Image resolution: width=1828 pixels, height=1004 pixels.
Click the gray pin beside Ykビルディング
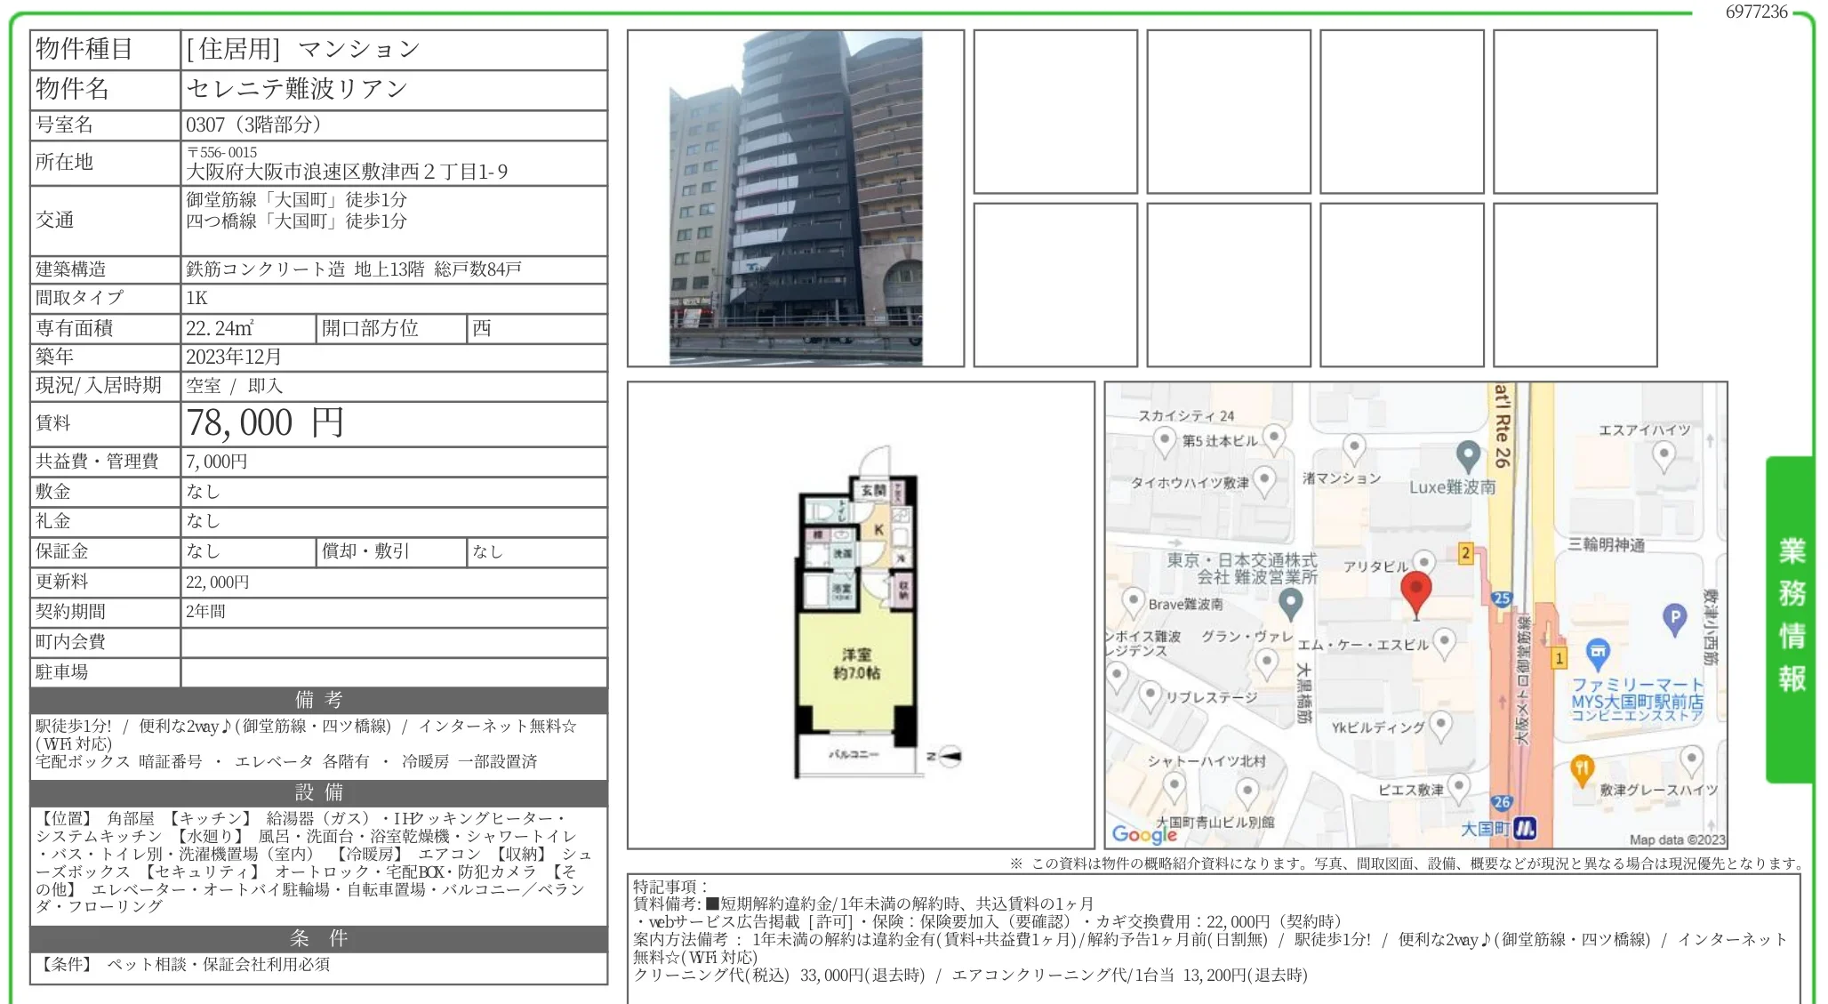(1443, 723)
